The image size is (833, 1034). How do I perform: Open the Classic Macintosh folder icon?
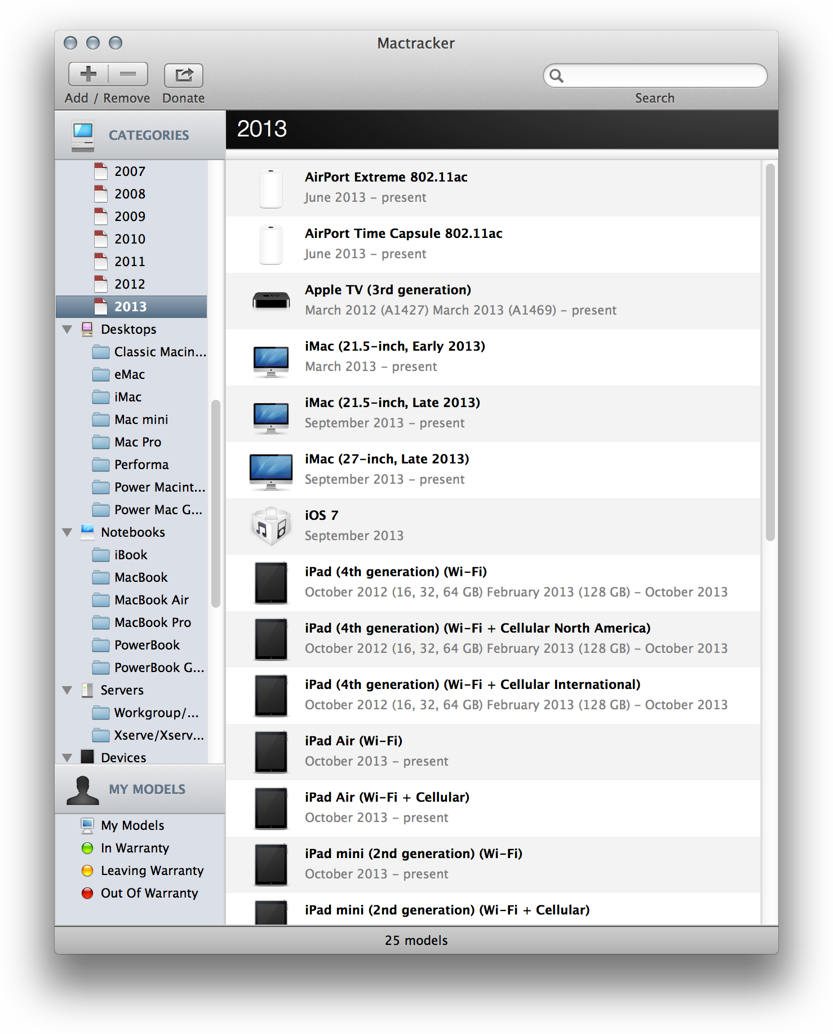coord(101,352)
